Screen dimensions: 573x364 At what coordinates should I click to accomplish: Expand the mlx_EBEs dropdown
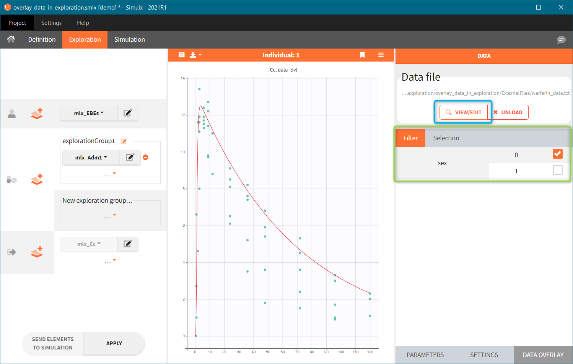(x=89, y=113)
